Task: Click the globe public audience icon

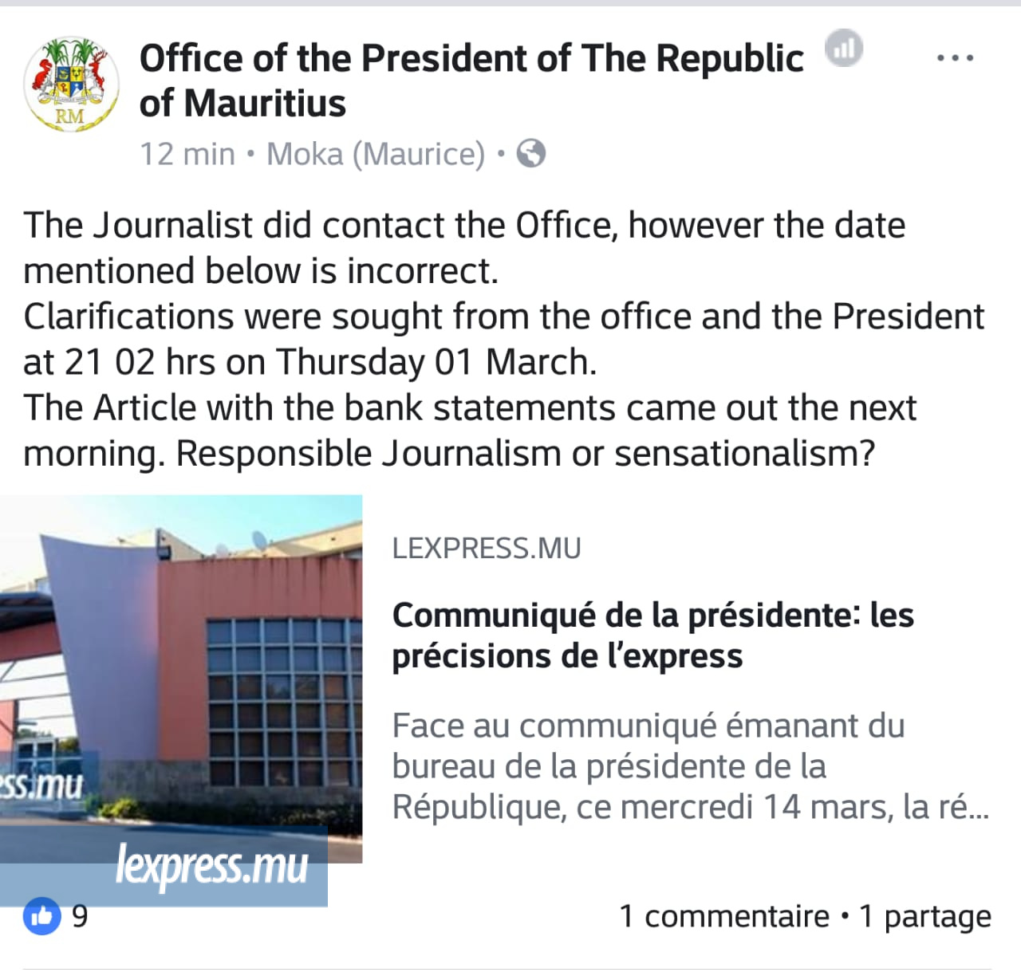Action: tap(531, 153)
